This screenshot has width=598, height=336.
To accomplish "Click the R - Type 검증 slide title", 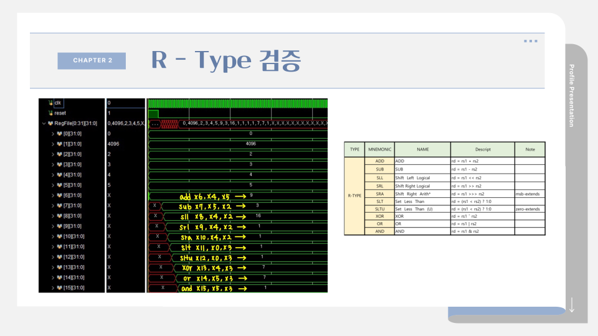I will (226, 60).
